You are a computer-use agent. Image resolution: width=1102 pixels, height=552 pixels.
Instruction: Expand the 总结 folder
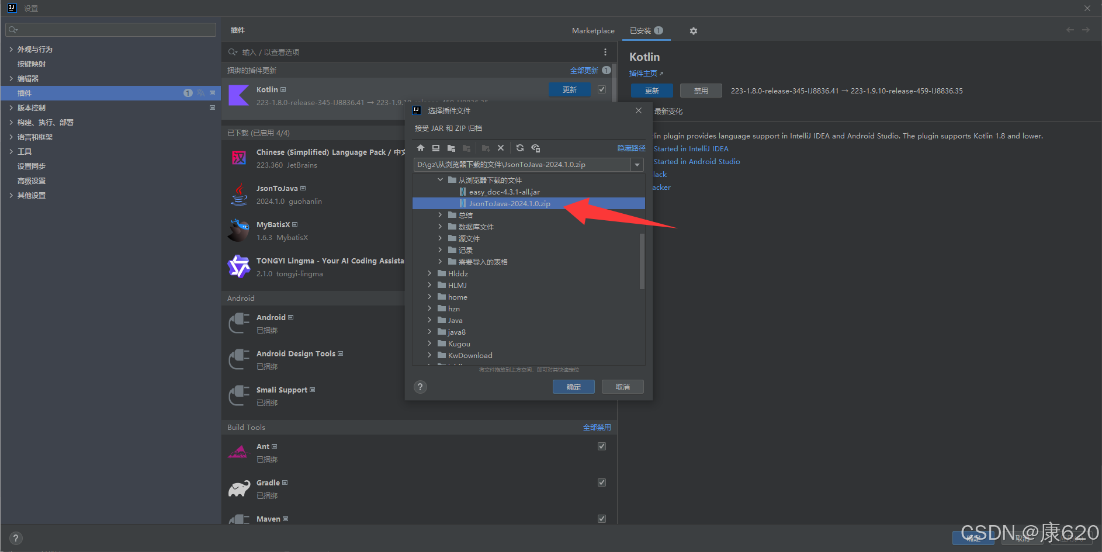[x=440, y=215]
